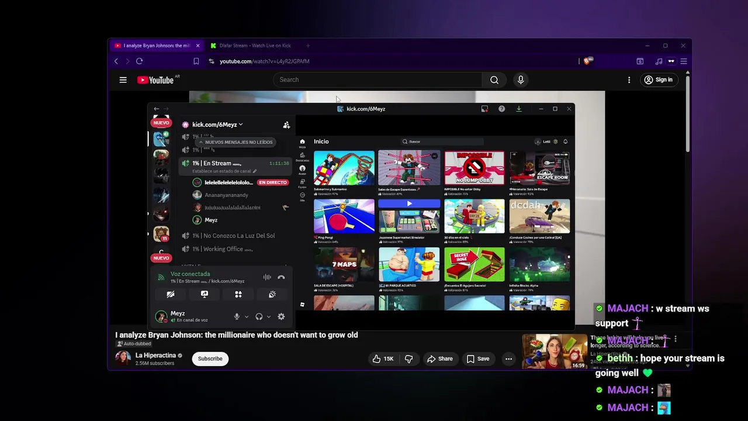Go back with the browser back arrow
Viewport: 748px width, 421px height.
[x=116, y=61]
